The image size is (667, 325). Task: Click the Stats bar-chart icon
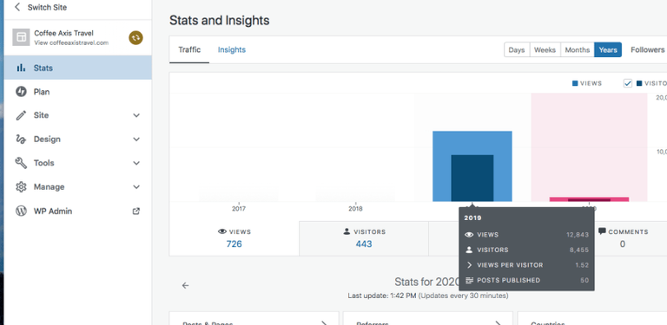click(x=21, y=68)
